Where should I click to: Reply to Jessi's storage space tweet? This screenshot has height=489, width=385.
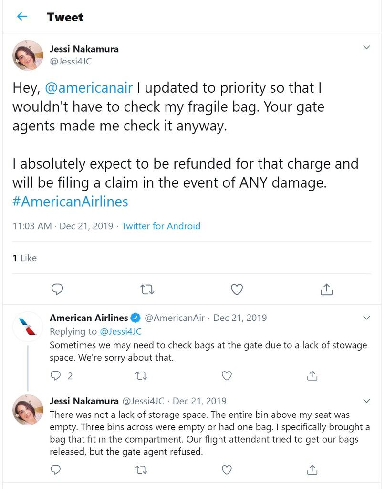click(x=55, y=470)
